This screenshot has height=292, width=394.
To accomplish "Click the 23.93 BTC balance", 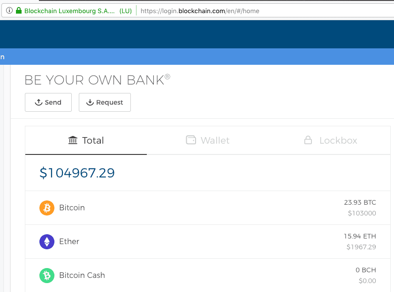I will coord(360,202).
